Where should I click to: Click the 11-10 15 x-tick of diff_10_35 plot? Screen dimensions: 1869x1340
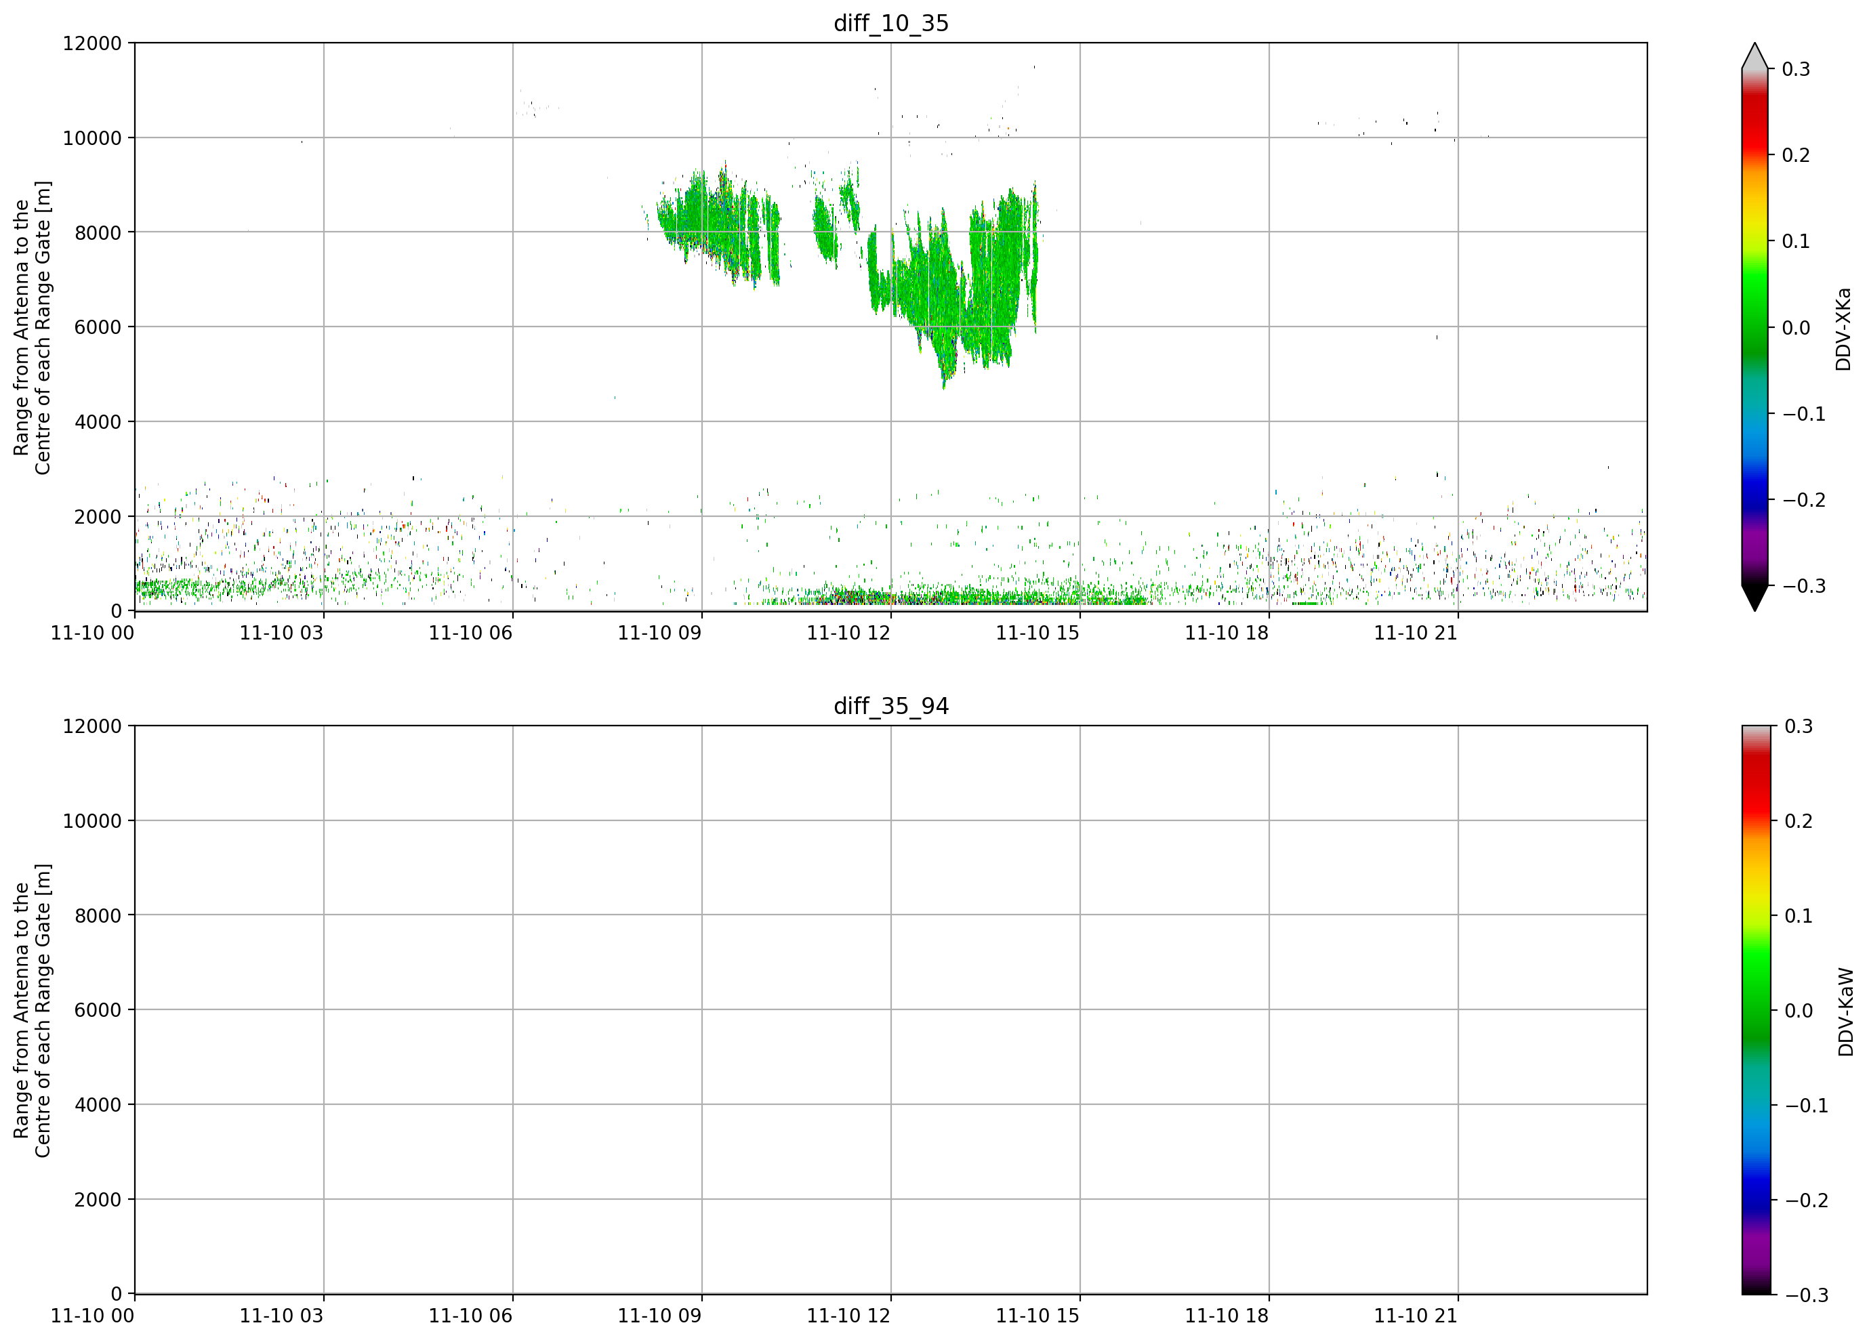click(1038, 633)
